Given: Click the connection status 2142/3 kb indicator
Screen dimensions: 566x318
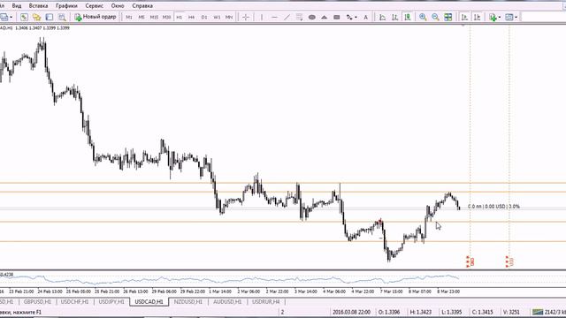Looking at the screenshot, I should (x=549, y=312).
